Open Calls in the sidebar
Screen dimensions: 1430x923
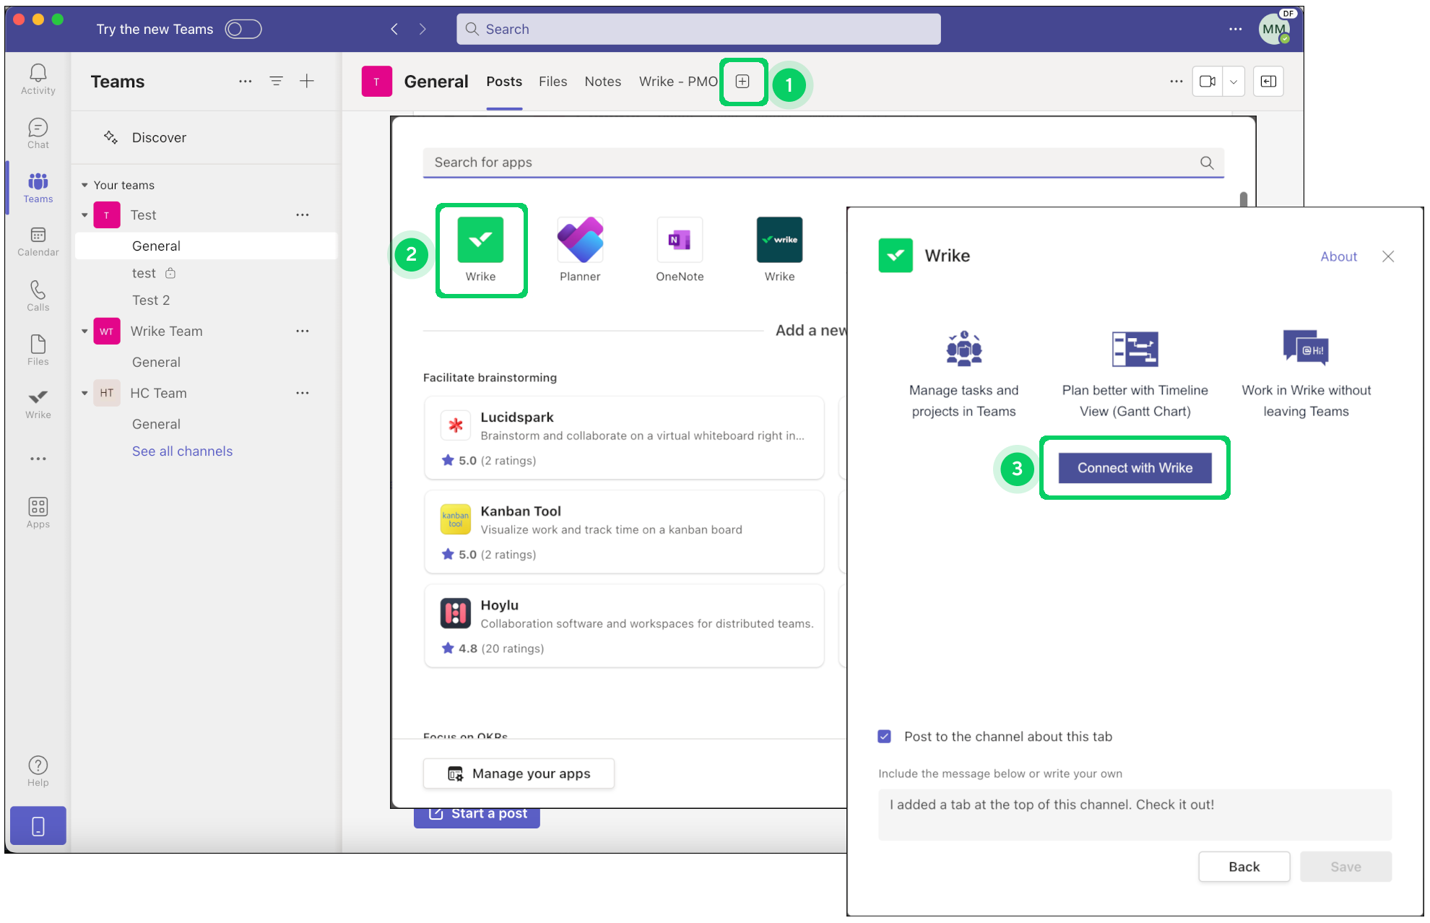38,295
